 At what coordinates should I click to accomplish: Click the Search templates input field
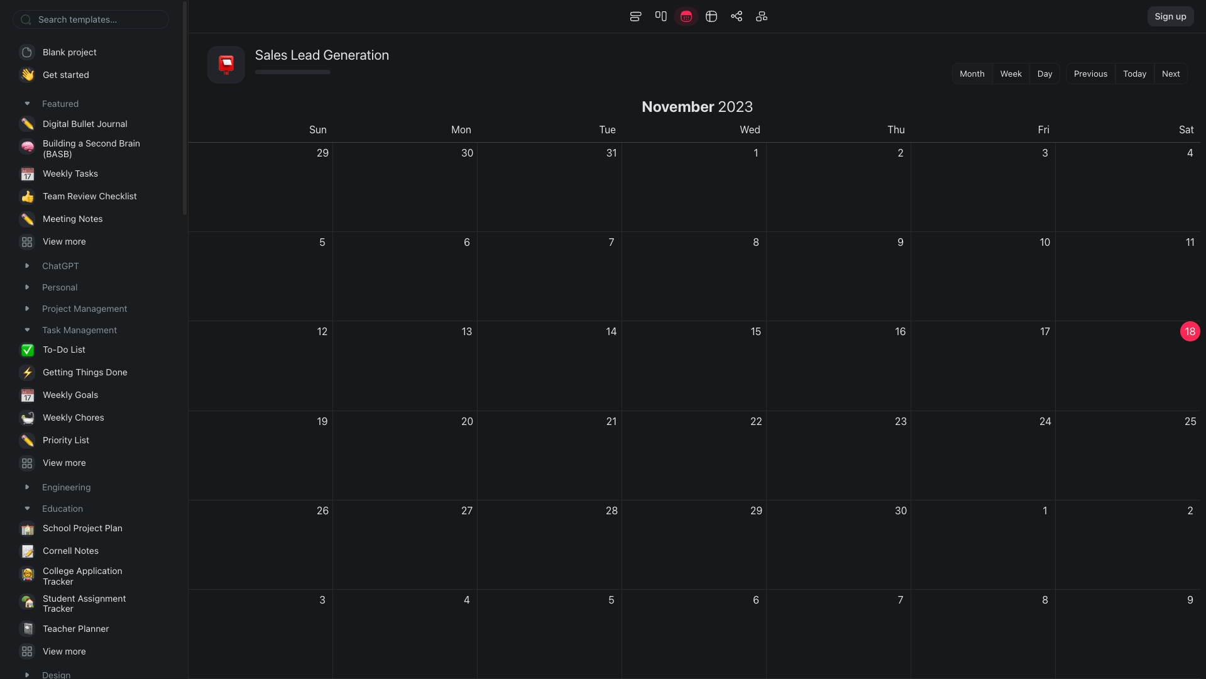coord(90,19)
